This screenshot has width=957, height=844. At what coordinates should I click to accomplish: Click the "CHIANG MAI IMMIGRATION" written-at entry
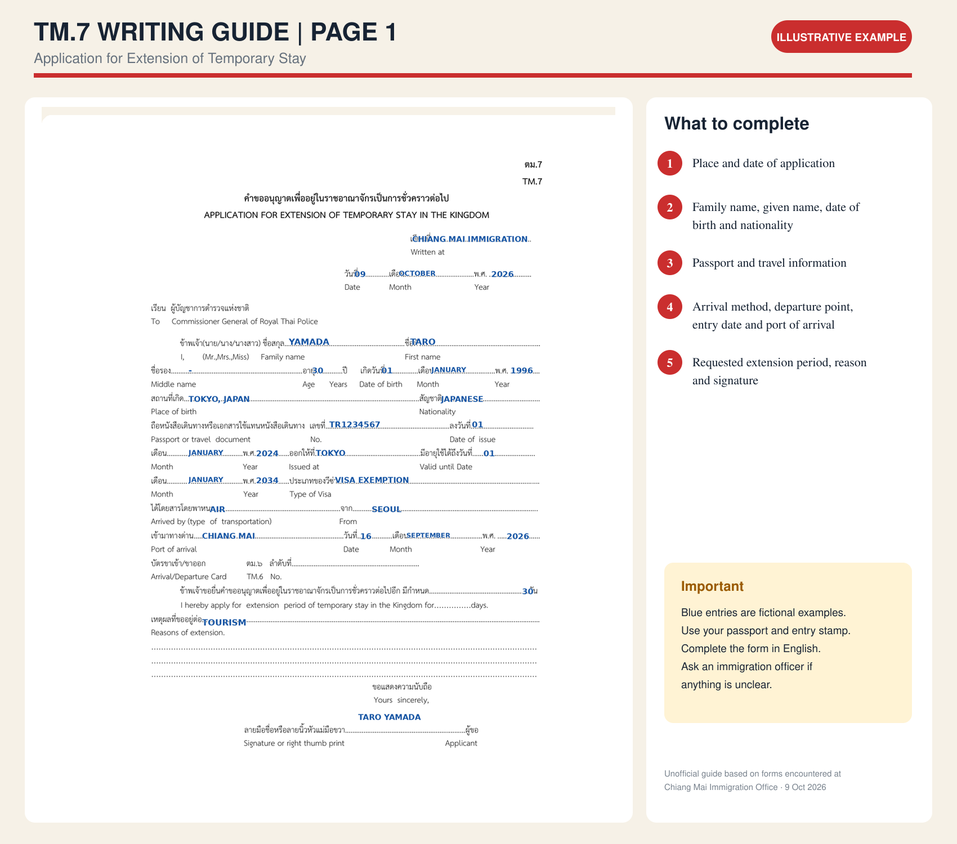tap(470, 239)
